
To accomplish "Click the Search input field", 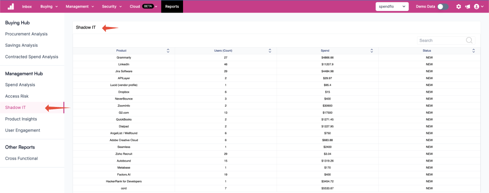I will tap(446, 40).
